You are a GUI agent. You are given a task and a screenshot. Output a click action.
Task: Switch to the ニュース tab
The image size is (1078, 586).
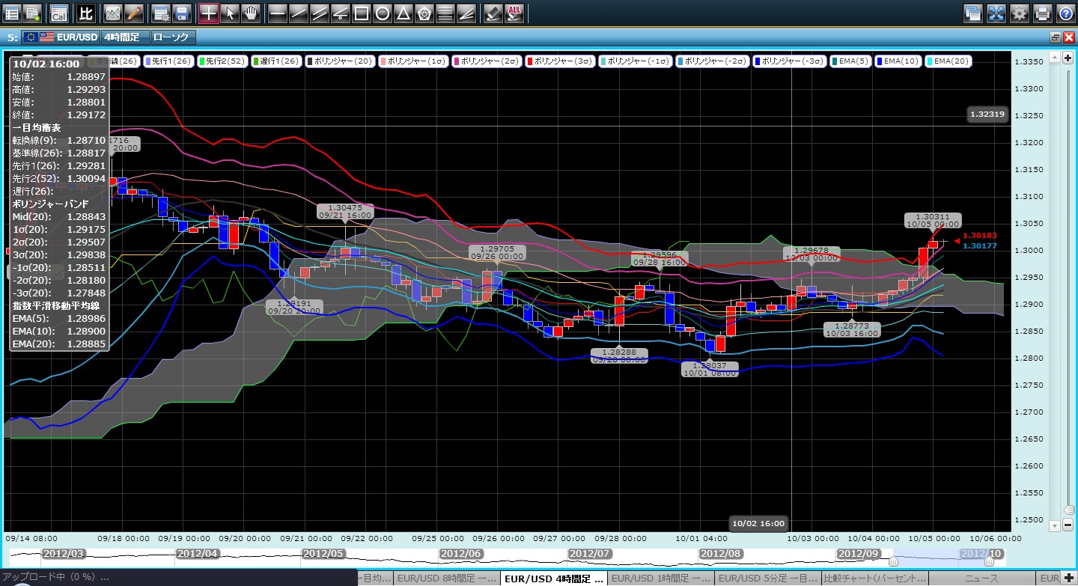[981, 579]
